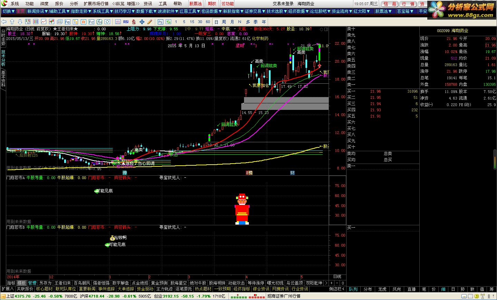Select the four-way move arrows icon
Image resolution: width=497 pixels, height=300 pixels.
point(142,22)
